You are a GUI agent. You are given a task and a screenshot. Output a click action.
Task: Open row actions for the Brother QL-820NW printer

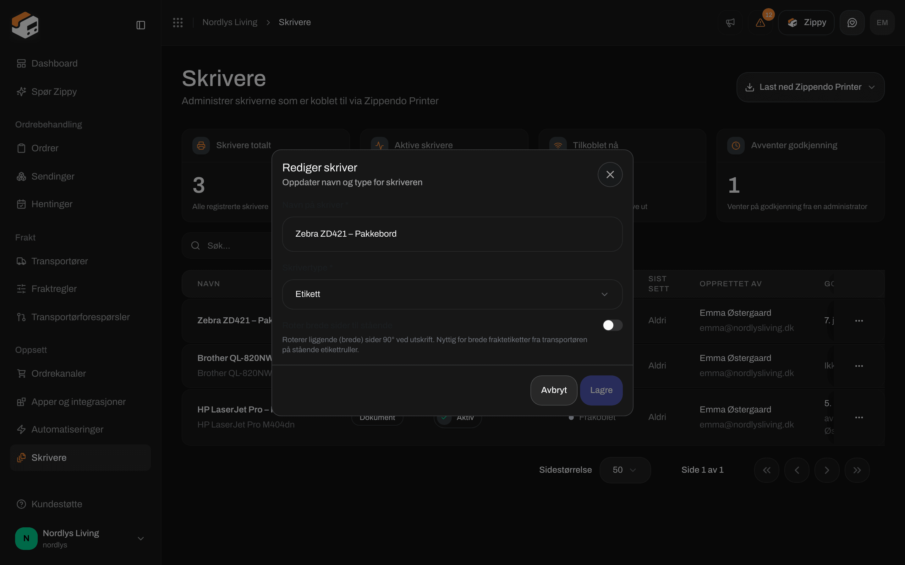(859, 366)
